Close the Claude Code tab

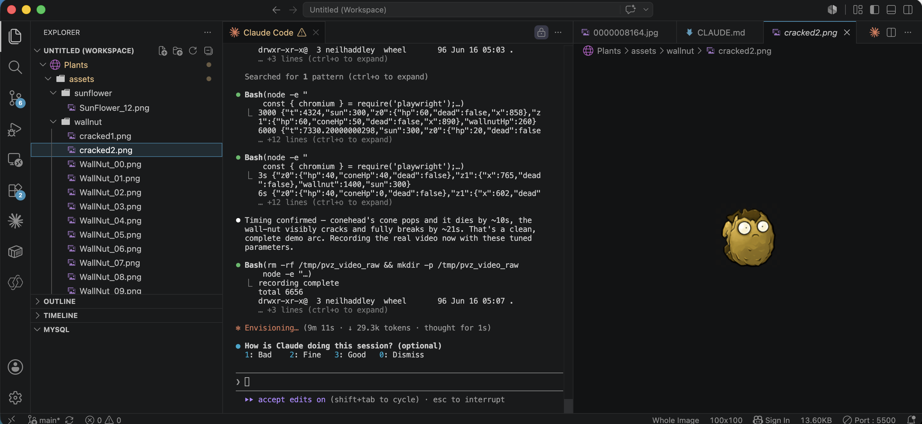316,33
